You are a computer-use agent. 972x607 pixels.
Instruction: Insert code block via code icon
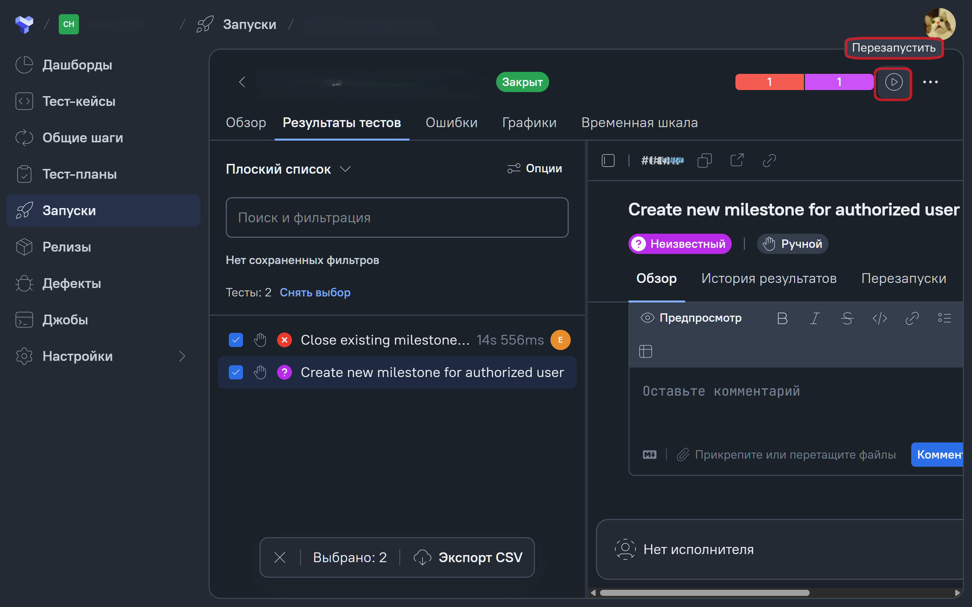[x=880, y=318]
